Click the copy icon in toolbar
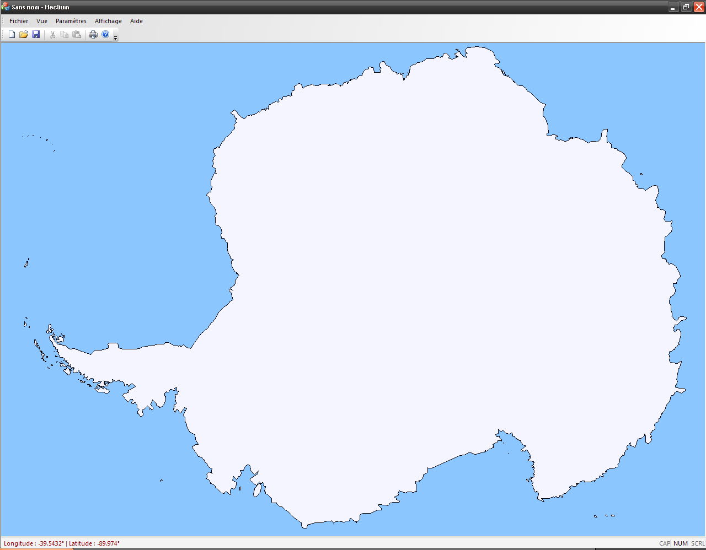The height and width of the screenshot is (550, 706). click(65, 35)
